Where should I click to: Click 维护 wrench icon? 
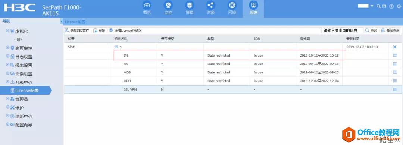pos(12,107)
